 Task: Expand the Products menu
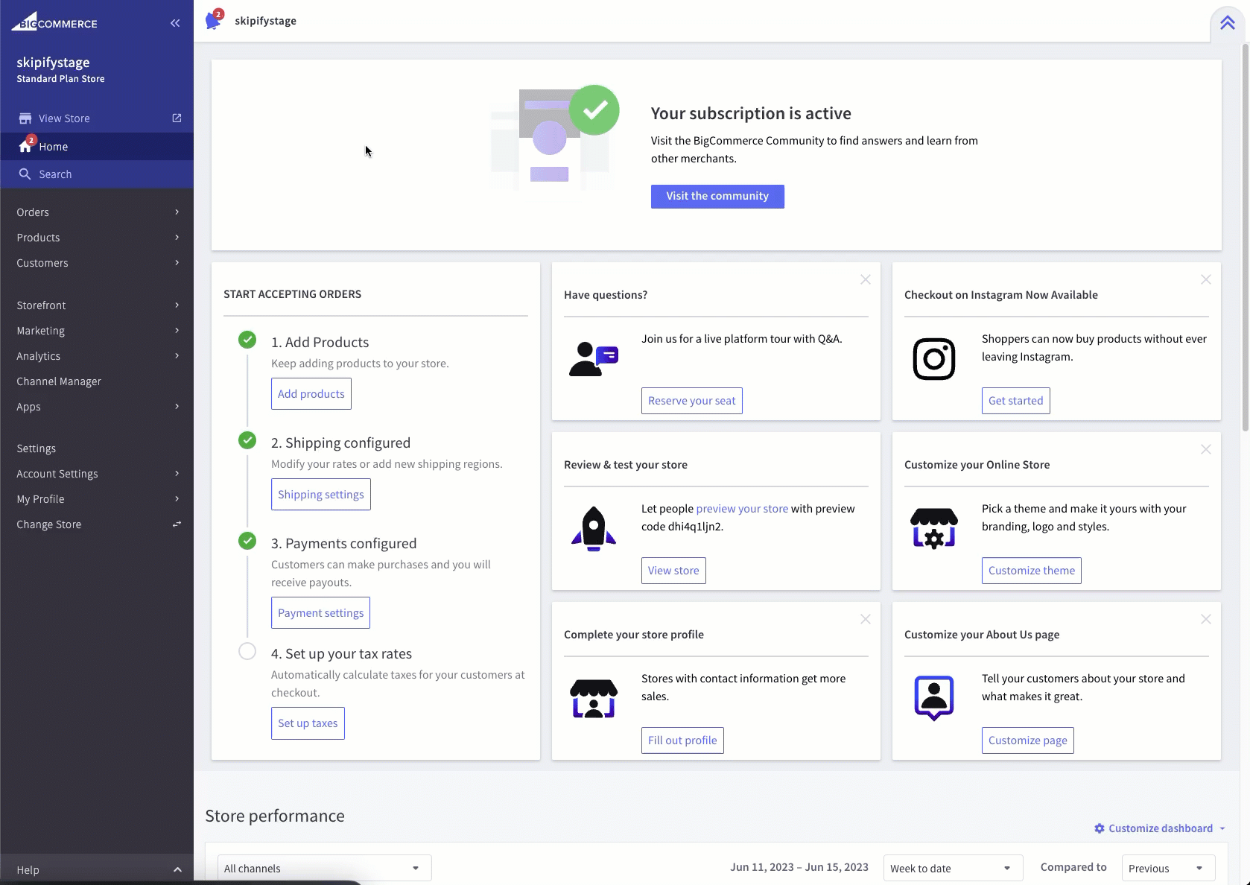click(x=97, y=238)
